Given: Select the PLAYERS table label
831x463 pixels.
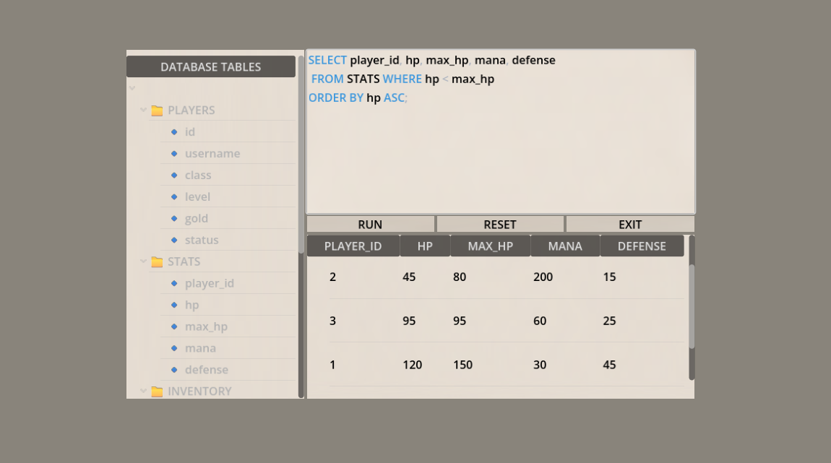Looking at the screenshot, I should coord(191,111).
